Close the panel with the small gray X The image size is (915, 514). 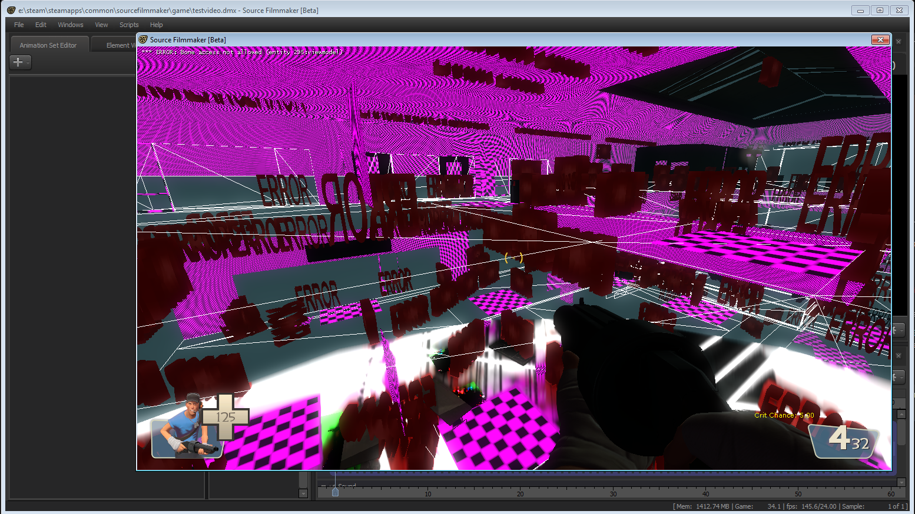tap(899, 42)
